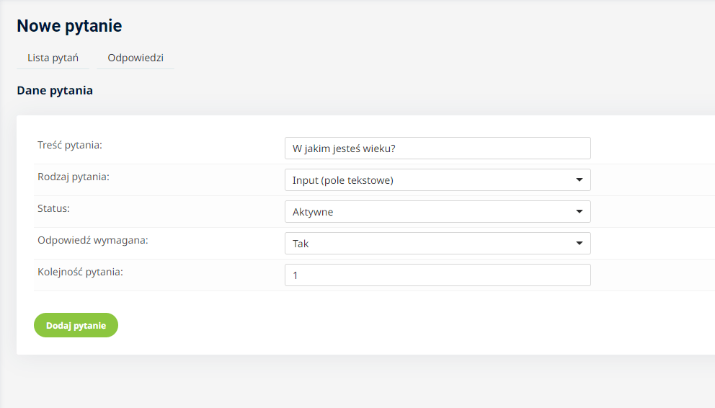Focus the Treść pytania text field
The image size is (715, 408).
click(x=437, y=148)
